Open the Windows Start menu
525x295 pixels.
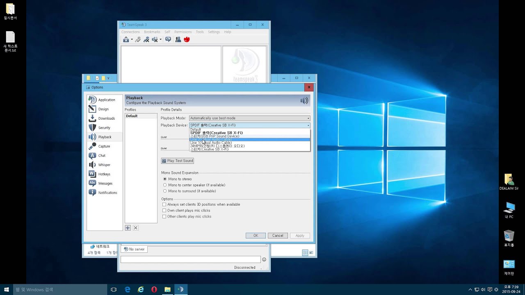(x=7, y=290)
